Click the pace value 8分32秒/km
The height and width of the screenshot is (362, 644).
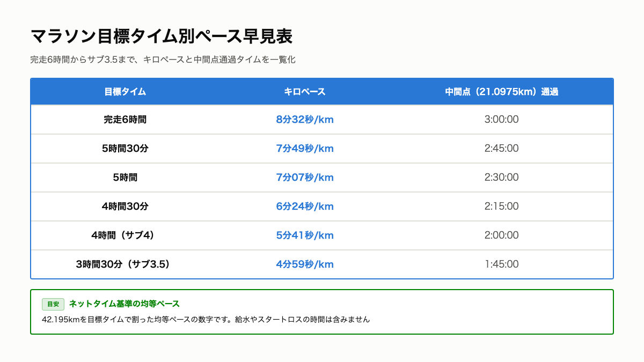[305, 120]
